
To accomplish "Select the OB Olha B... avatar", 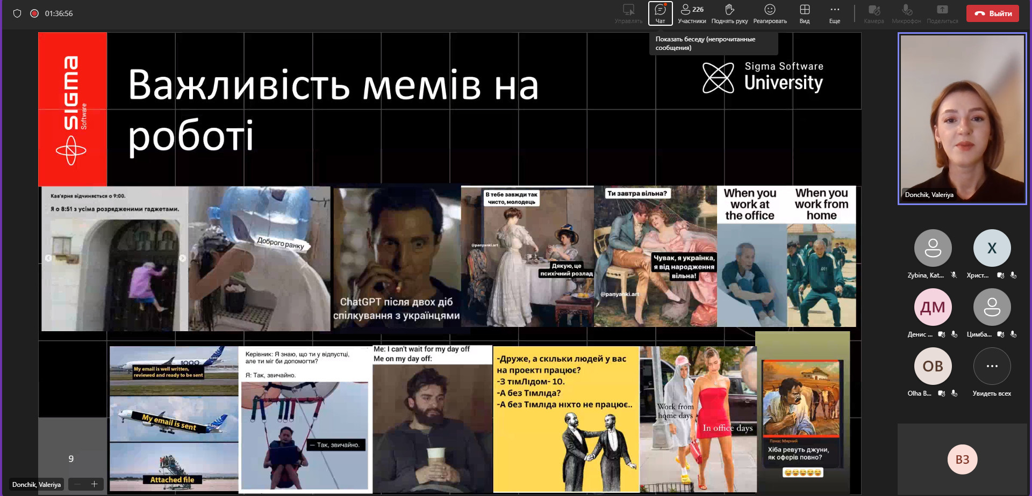I will [933, 366].
